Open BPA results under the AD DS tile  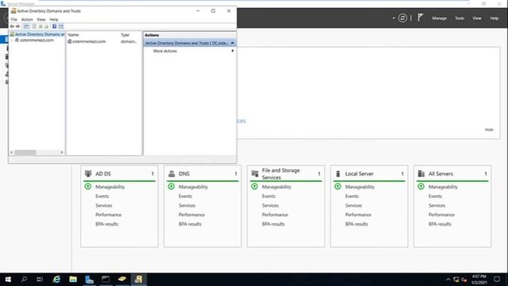(106, 224)
